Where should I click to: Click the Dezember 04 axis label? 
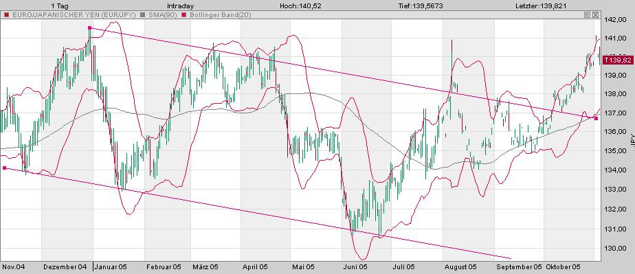pyautogui.click(x=65, y=267)
